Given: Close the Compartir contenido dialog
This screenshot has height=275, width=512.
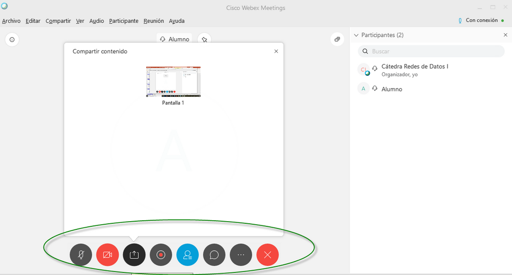Looking at the screenshot, I should (276, 51).
